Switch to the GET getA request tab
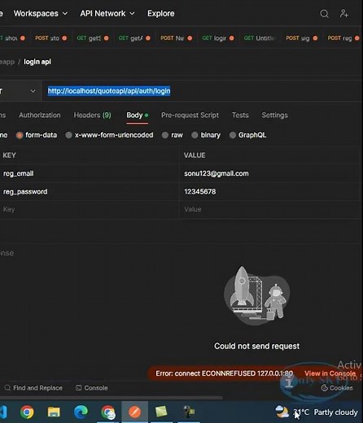Image resolution: width=363 pixels, height=423 pixels. pos(134,38)
